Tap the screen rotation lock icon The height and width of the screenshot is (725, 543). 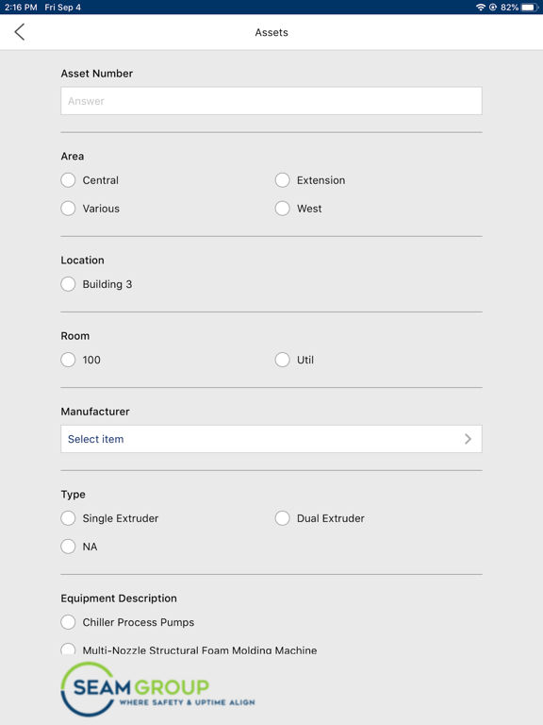[x=493, y=7]
